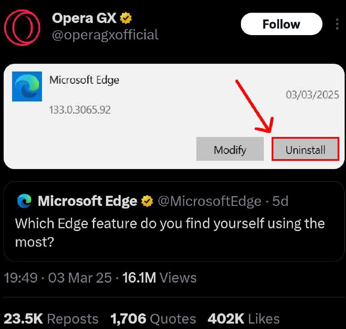This screenshot has width=346, height=329.
Task: Click the Microsoft Edge app icon in screenshot
Action: tap(27, 86)
